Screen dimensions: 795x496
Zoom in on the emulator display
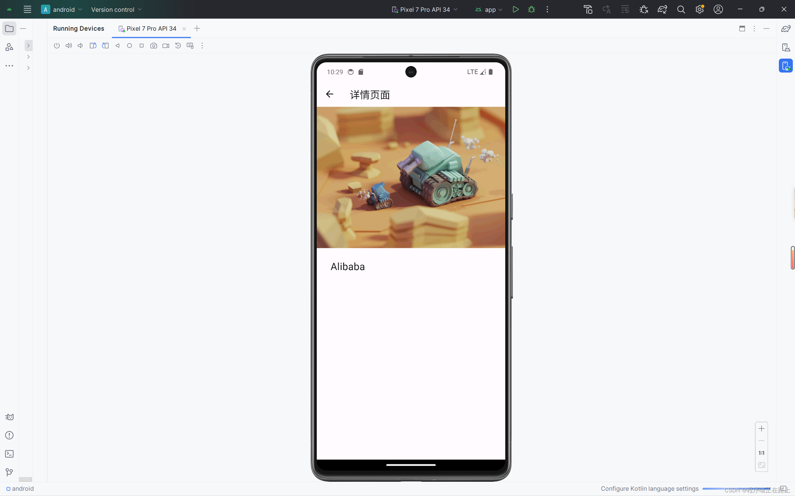tap(761, 428)
